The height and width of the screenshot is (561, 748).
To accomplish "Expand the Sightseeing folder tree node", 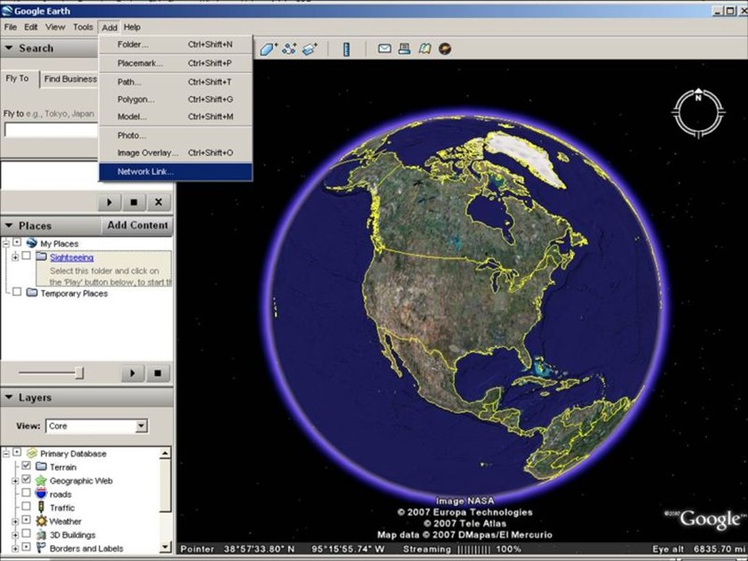I will [15, 257].
